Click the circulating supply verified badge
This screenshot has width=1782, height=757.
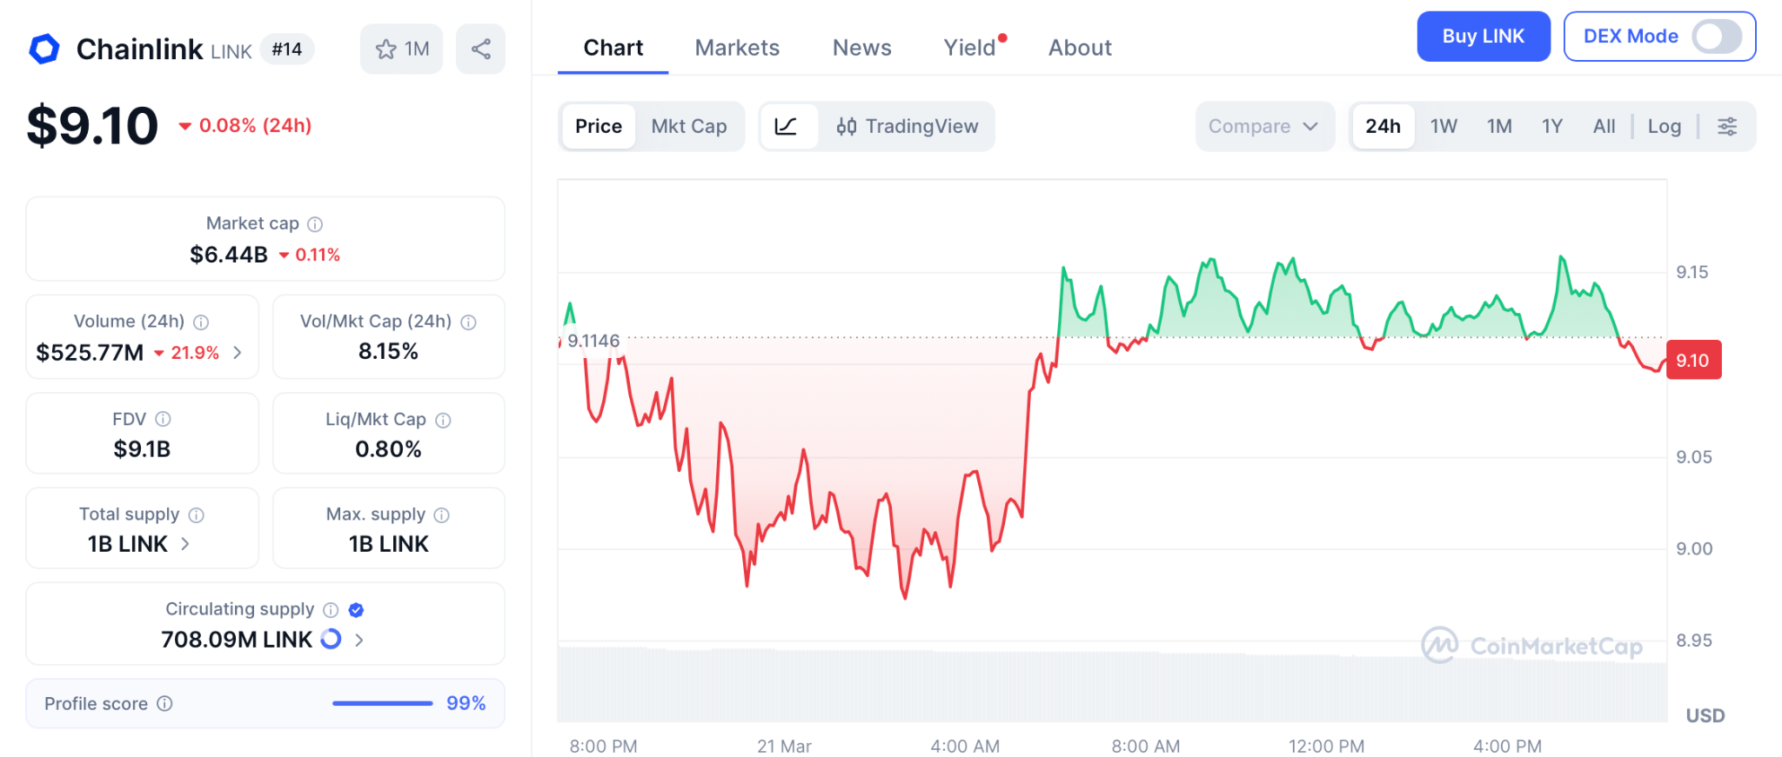point(356,610)
